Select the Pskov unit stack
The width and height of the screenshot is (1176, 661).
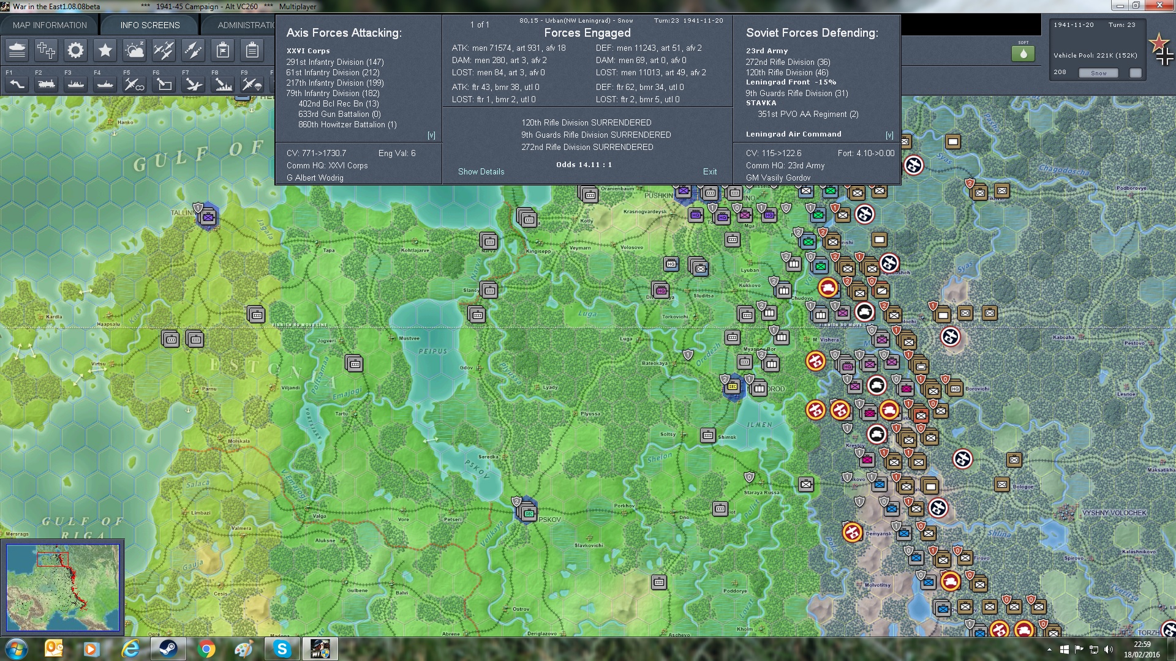(528, 512)
